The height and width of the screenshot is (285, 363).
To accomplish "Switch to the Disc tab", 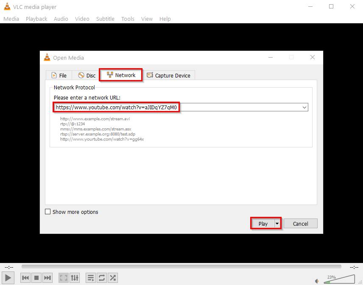I will pos(87,75).
